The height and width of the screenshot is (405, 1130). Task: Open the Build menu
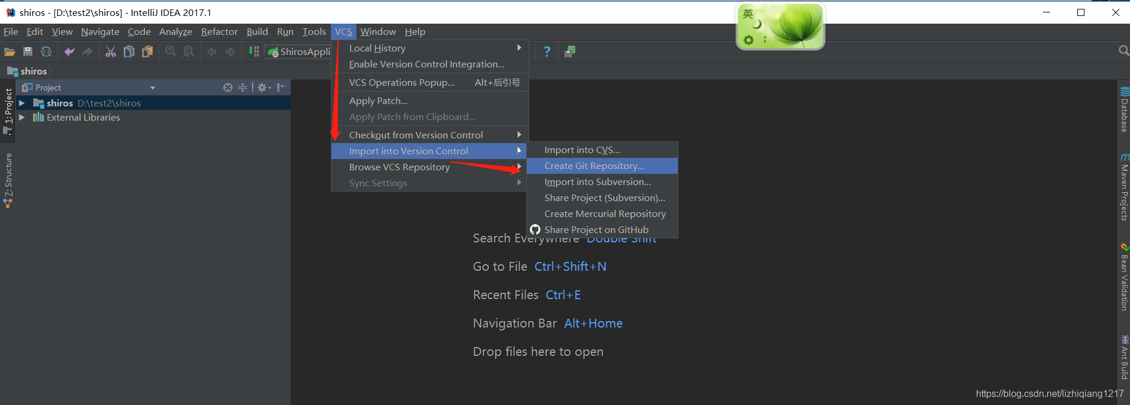(257, 31)
